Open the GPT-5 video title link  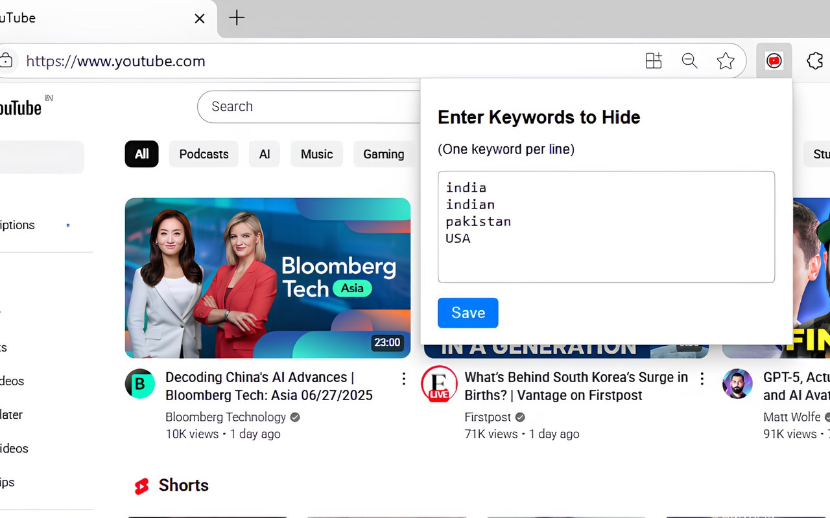796,386
